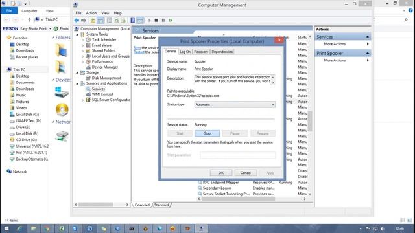The image size is (415, 233).
Task: Open Recent places in Explorer Favorites
Action: [27, 57]
